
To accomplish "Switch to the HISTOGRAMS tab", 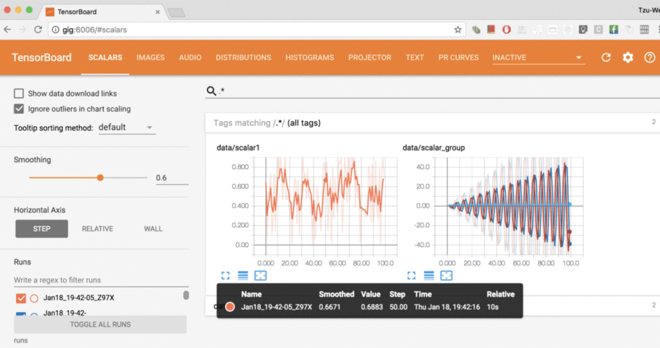I will 310,57.
